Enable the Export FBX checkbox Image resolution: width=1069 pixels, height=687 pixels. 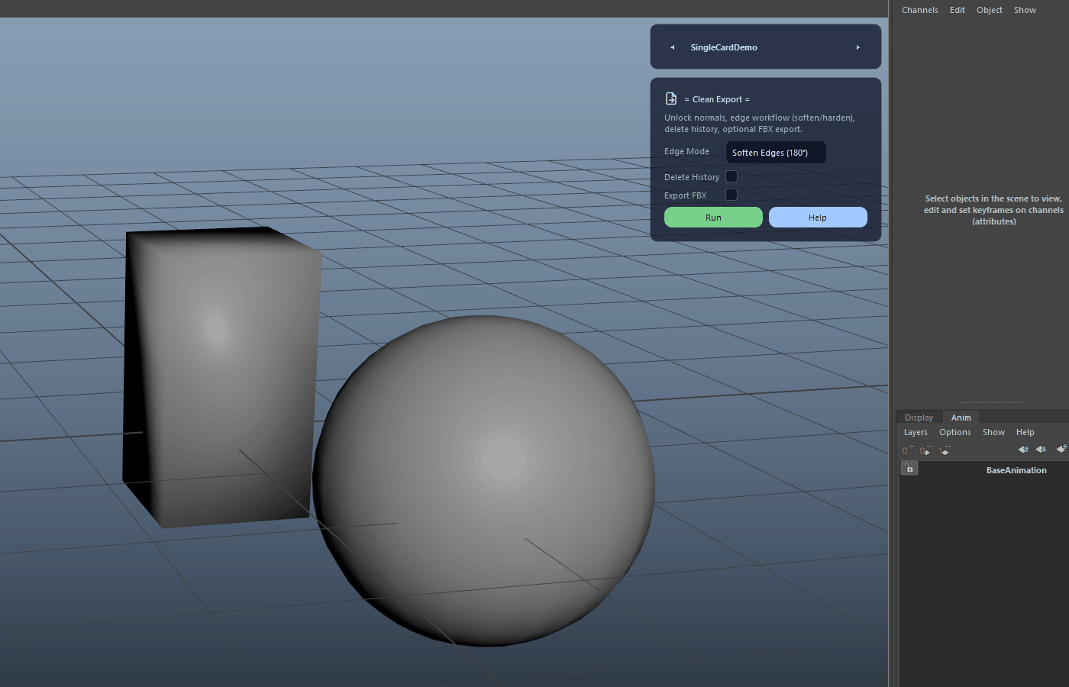[732, 195]
